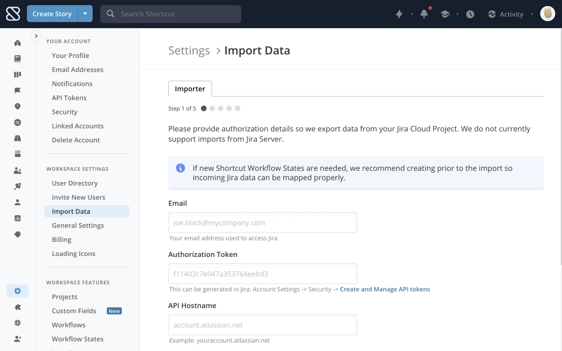
Task: Open the Workflows settings
Action: 69,325
